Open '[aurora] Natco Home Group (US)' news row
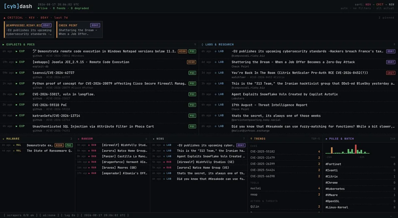 199,168
